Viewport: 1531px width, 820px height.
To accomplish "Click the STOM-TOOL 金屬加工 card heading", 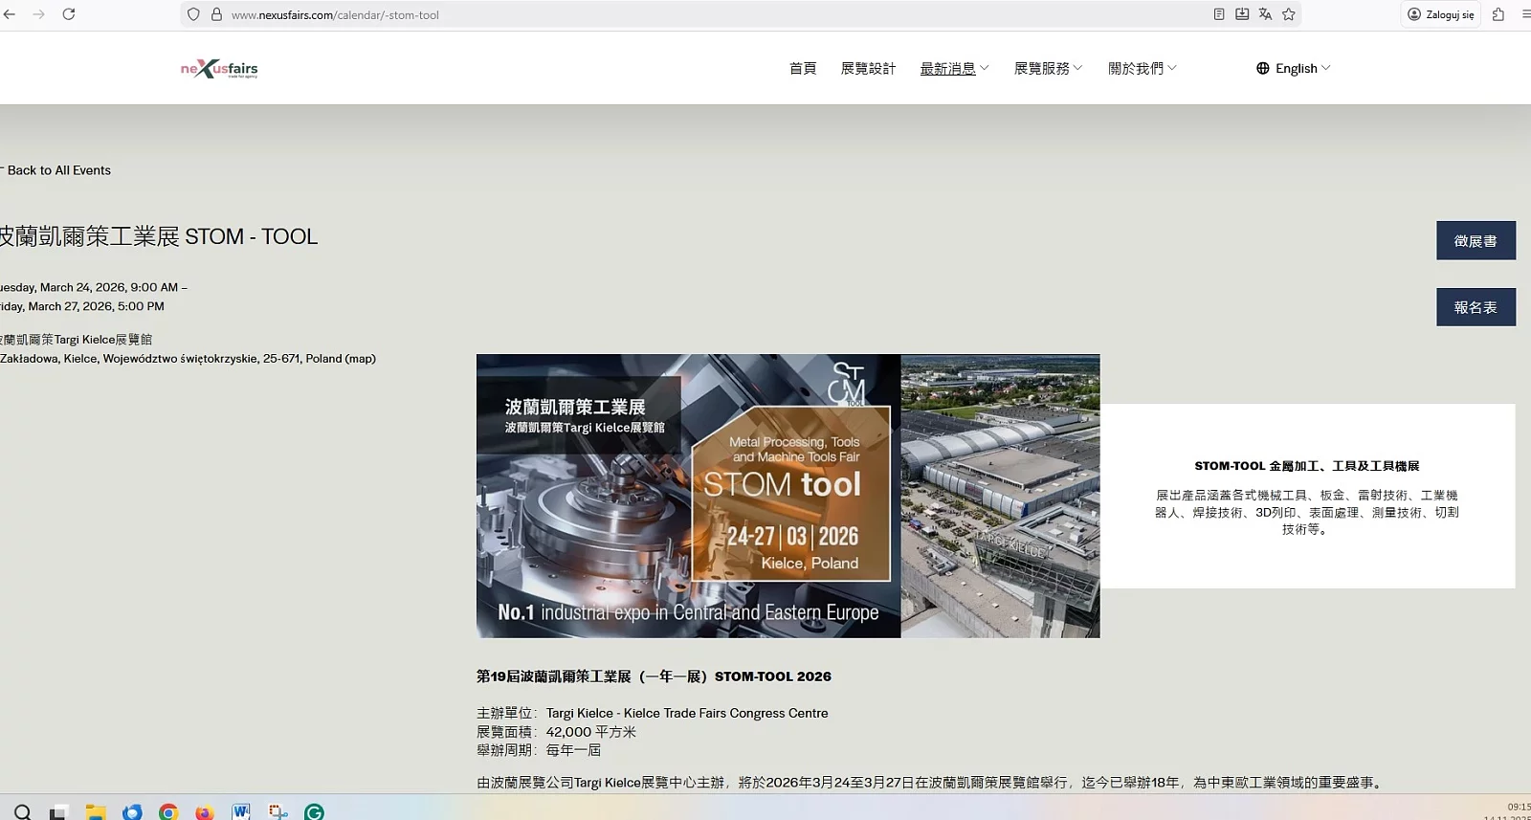I will click(1307, 466).
